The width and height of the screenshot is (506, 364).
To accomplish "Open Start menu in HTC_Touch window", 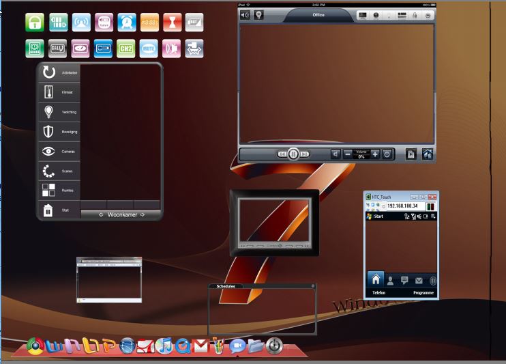I will (x=375, y=216).
